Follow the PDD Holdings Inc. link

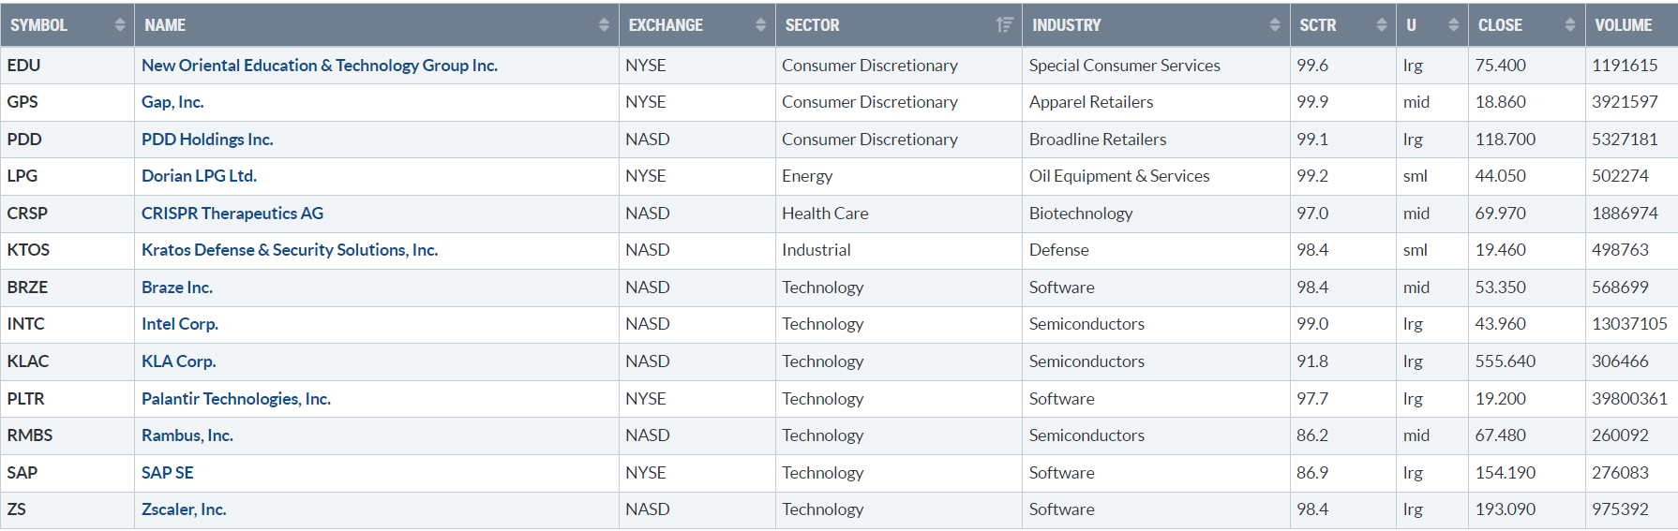[207, 140]
